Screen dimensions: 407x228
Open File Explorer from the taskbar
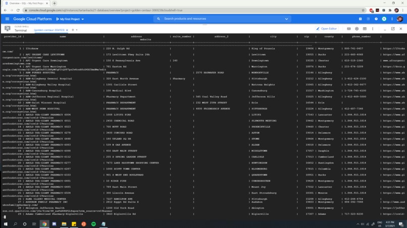[64, 224]
